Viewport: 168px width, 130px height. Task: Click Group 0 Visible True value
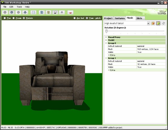click(x=151, y=52)
